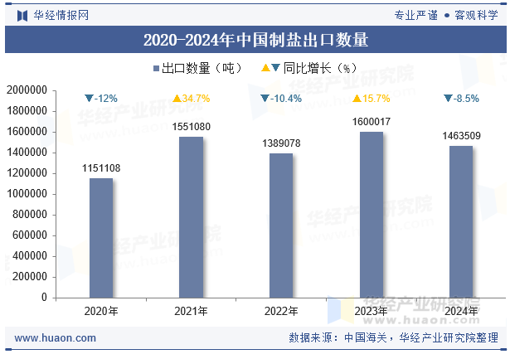Click the 专业严谨 slogan text
Screen dimensions: 510x354
tap(416, 15)
